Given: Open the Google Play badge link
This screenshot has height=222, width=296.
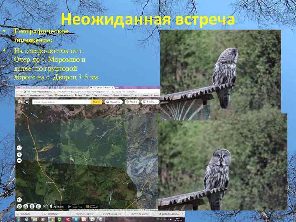Looking at the screenshot, I should [x=76, y=206].
